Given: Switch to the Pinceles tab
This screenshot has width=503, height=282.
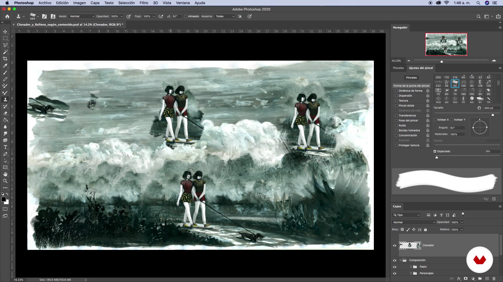Looking at the screenshot, I should coord(398,68).
